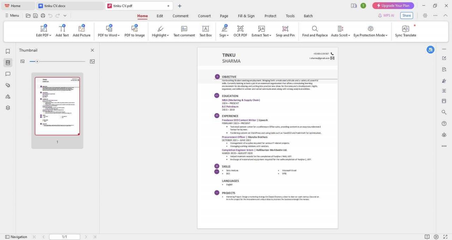The height and width of the screenshot is (240, 452).
Task: Expand the Auto Scroll dropdown arrow
Action: [349, 35]
